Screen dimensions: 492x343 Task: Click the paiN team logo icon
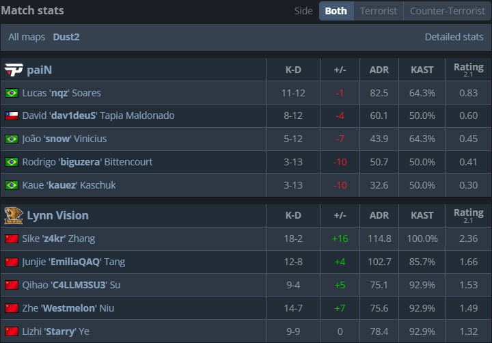[14, 70]
